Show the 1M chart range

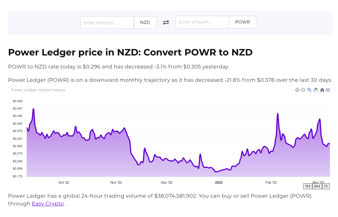[x=307, y=186]
